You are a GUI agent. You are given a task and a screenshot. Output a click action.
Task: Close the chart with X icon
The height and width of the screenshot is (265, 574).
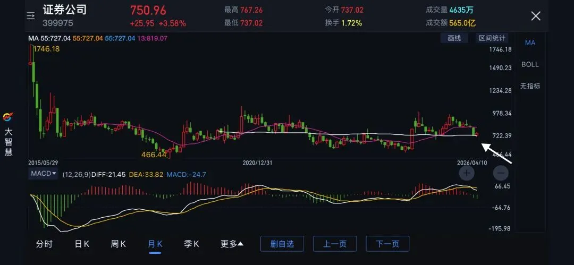(536, 16)
